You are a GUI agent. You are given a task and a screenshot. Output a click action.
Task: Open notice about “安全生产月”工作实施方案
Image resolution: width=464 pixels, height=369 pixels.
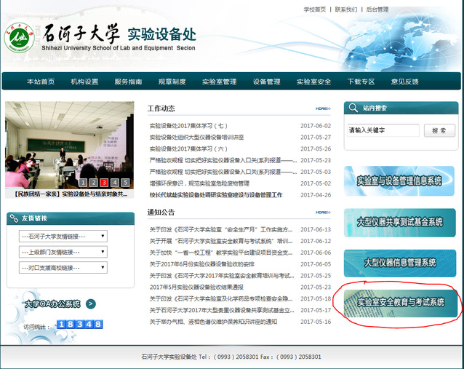(x=221, y=229)
